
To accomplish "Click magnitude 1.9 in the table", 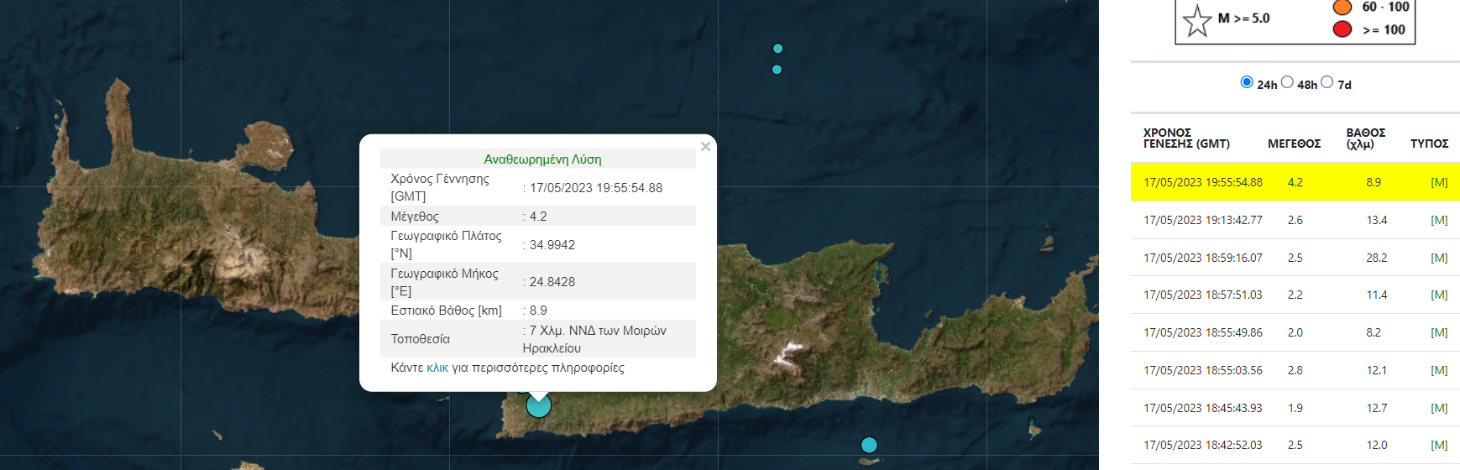I will (1295, 408).
